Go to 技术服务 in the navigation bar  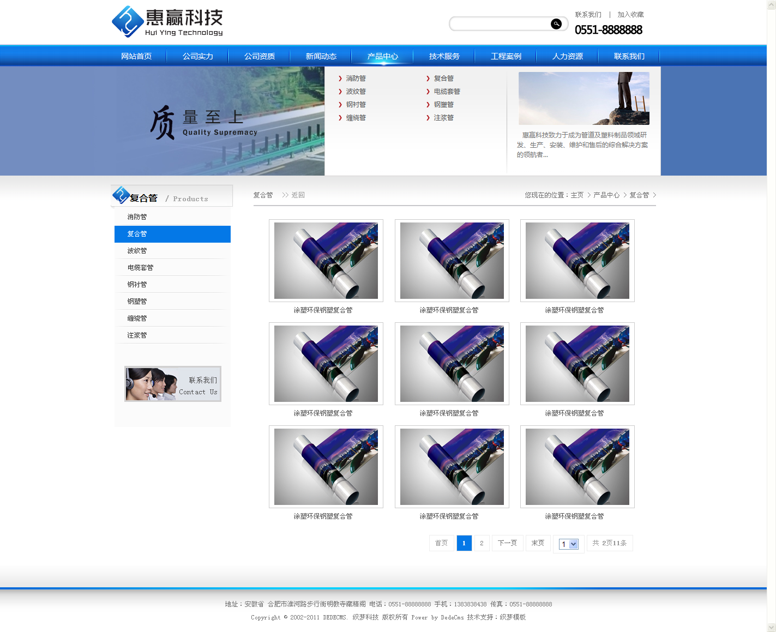coord(444,56)
